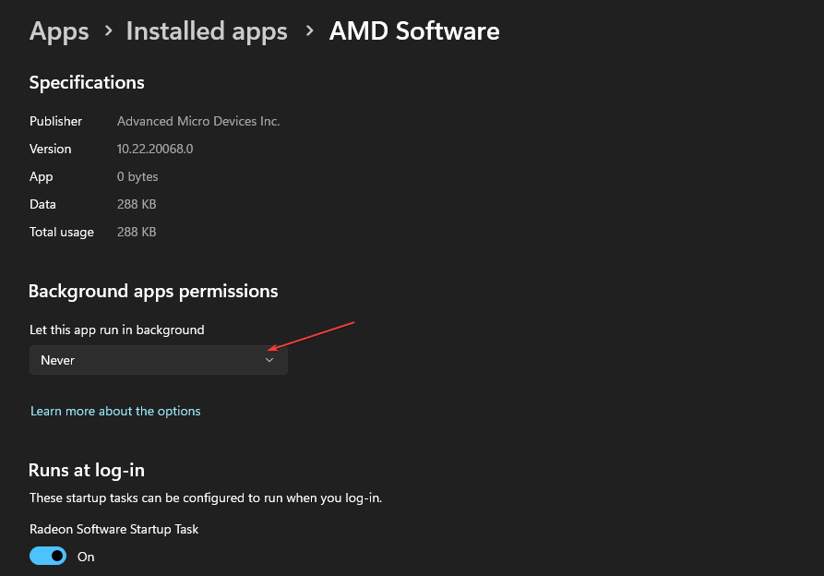Viewport: 824px width, 576px height.
Task: Click the On label next to the toggle
Action: 86,556
